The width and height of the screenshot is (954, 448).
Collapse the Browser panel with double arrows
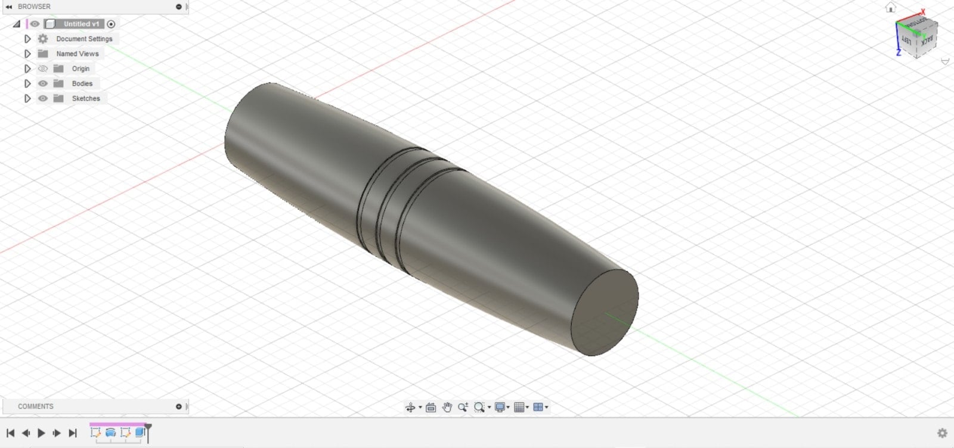click(x=8, y=7)
